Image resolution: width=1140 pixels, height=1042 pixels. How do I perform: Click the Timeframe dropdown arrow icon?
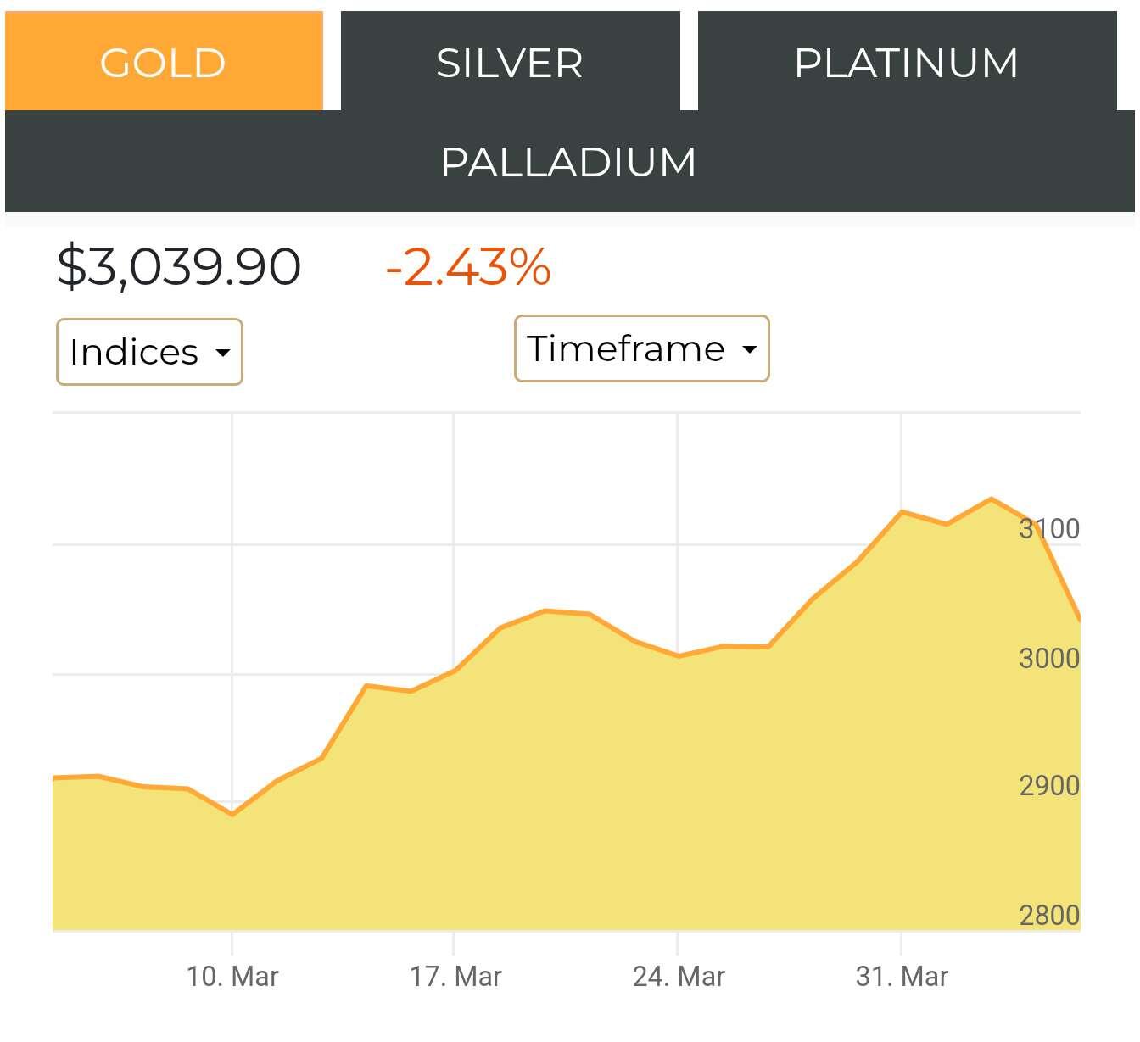pos(749,349)
